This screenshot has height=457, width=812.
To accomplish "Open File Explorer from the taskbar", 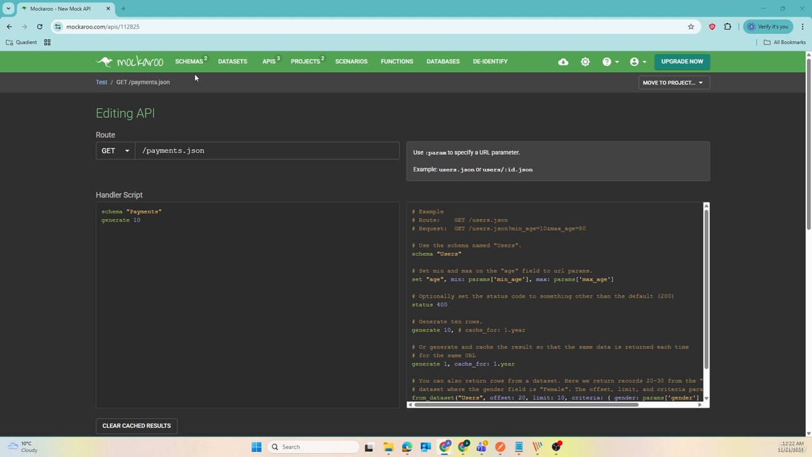I will (x=388, y=447).
